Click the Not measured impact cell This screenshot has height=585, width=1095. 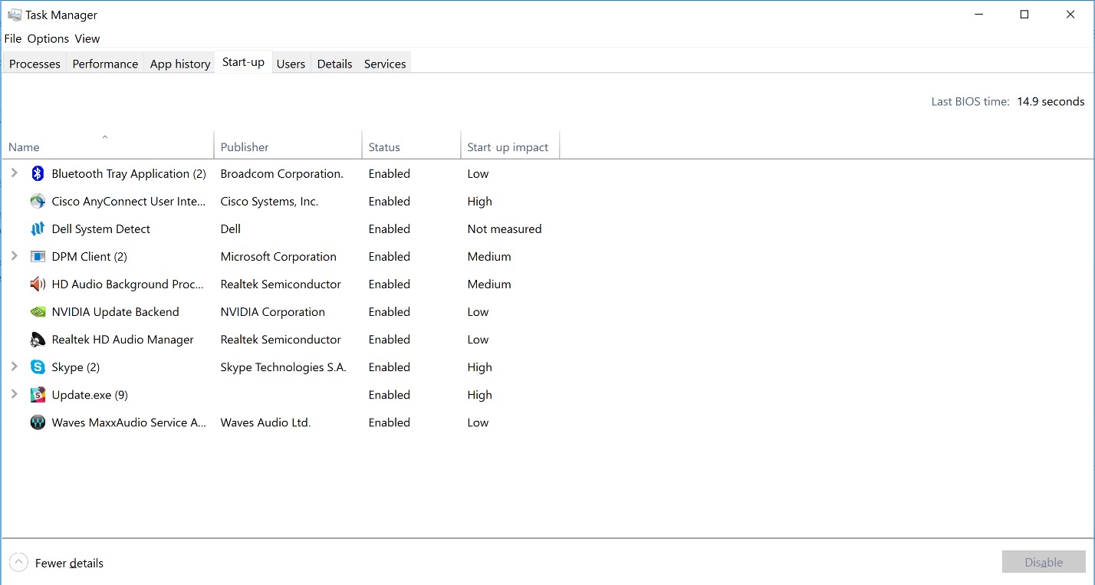tap(505, 229)
